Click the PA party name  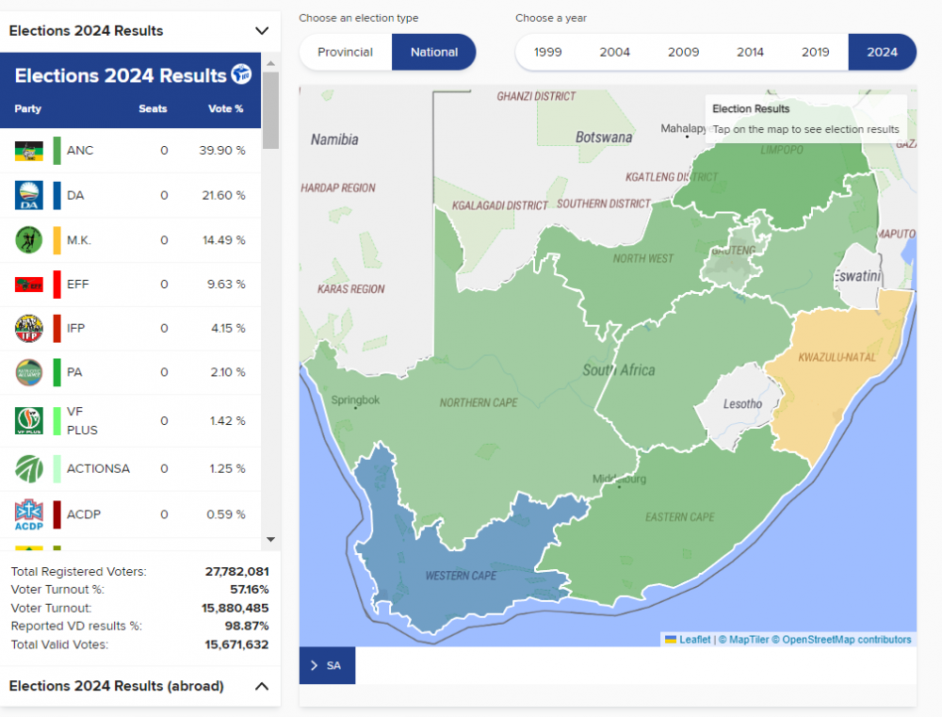point(74,372)
